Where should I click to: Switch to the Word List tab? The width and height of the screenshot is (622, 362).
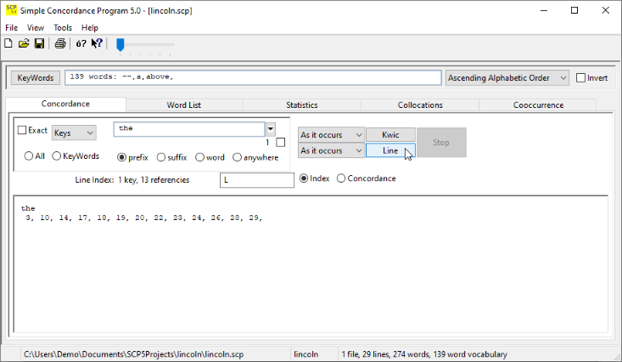(x=183, y=105)
